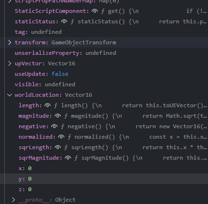The width and height of the screenshot is (208, 204).
Task: Click the false value of useUpdate
Action: coord(60,74)
